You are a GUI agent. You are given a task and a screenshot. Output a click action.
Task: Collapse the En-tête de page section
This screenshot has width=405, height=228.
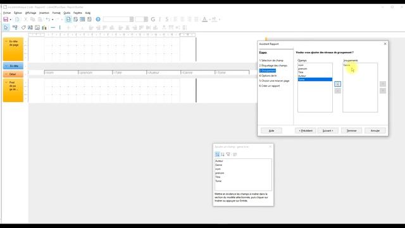(x=6, y=41)
